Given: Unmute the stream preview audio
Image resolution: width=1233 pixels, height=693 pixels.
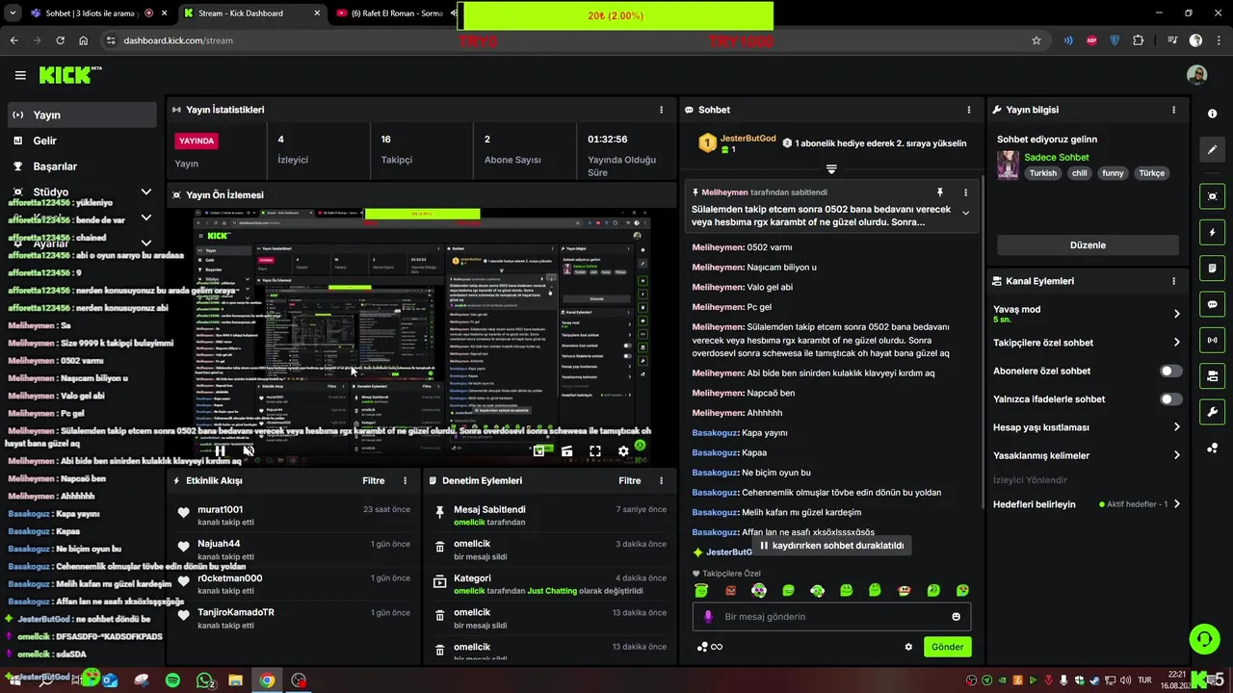Looking at the screenshot, I should 249,450.
